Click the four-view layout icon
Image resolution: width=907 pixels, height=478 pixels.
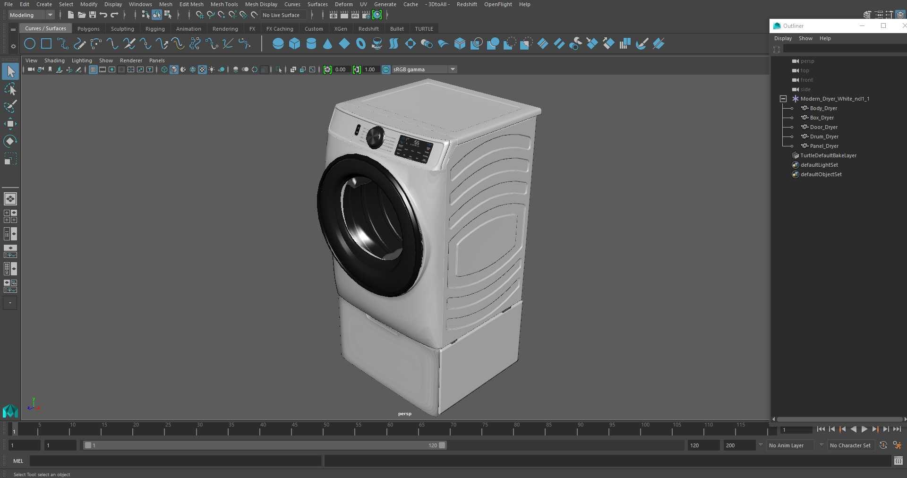point(10,216)
